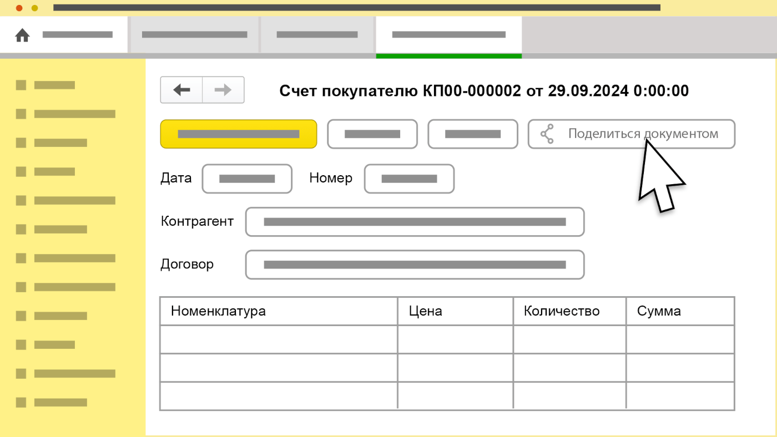Click the red window dot in title bar

(x=19, y=8)
